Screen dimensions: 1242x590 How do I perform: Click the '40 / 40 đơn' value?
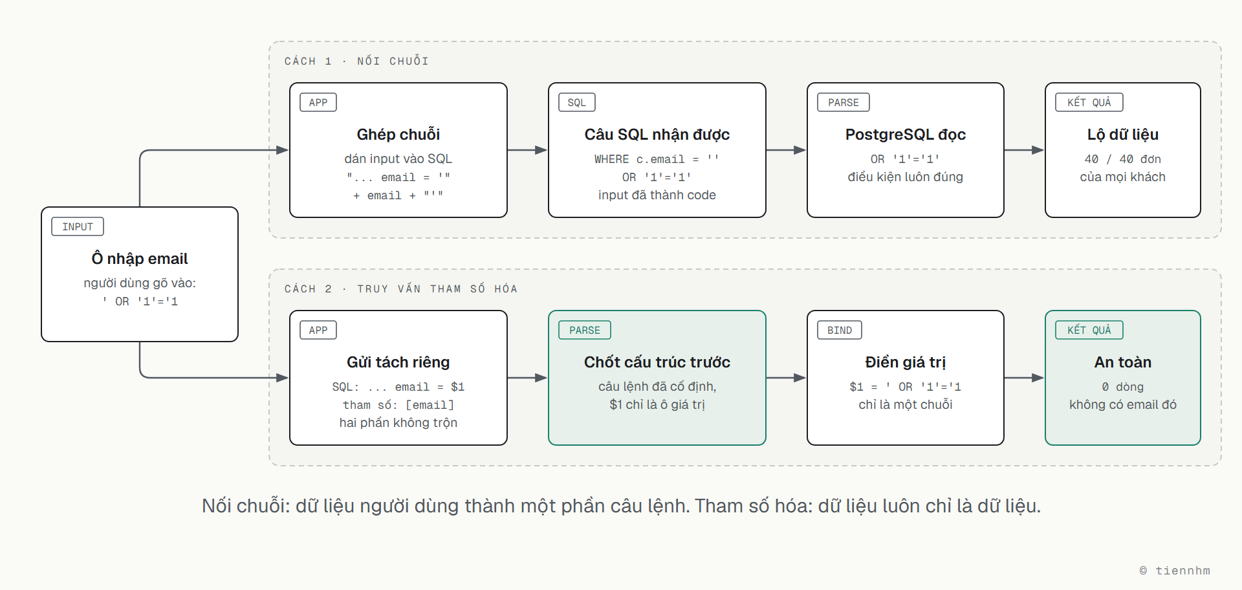pos(1123,158)
